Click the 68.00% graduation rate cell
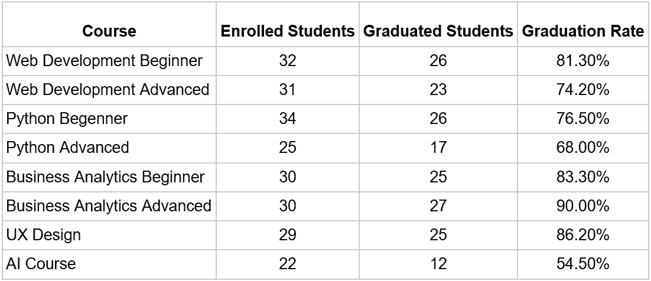Screen dimensions: 651x281 pyautogui.click(x=583, y=147)
